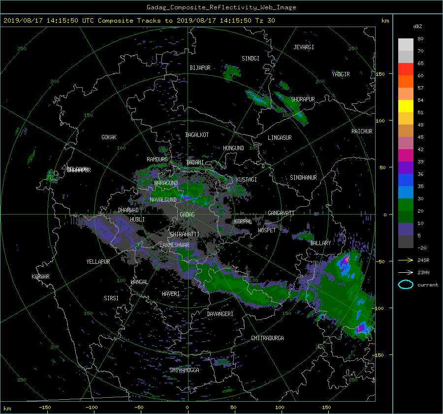Screen dimensions: 443x414
Task: Click the NAVALGUND label
Action: point(163,200)
